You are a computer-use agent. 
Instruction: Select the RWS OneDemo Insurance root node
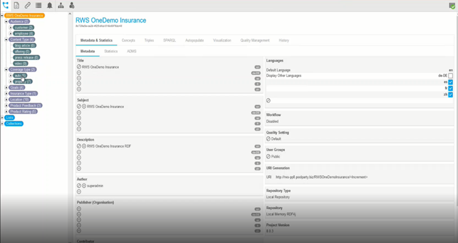(x=25, y=16)
